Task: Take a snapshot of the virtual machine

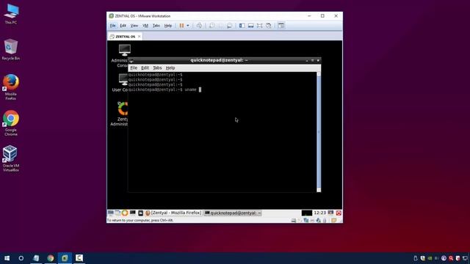Action: [212, 26]
